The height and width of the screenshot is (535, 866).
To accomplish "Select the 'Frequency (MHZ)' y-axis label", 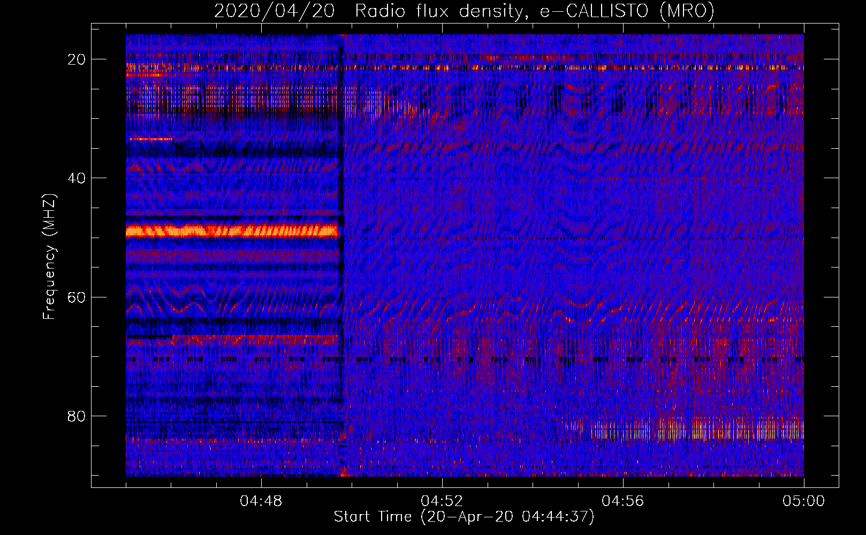I will point(49,256).
